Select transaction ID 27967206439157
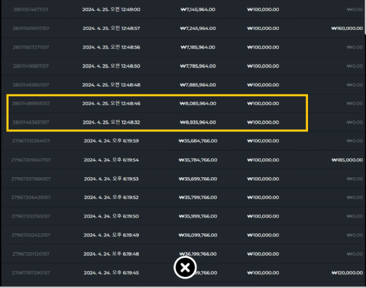The image size is (366, 288). (31, 197)
